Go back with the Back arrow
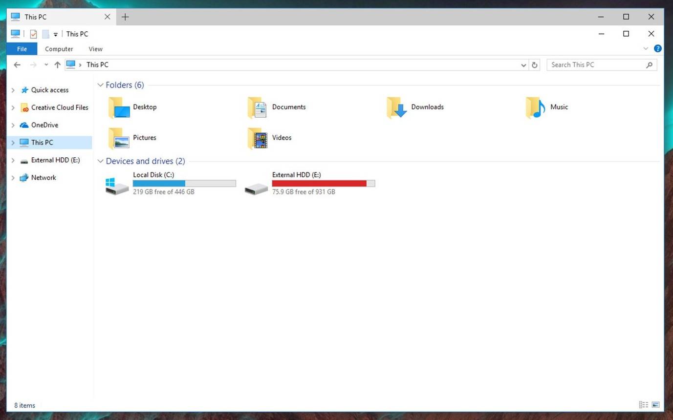 [17, 64]
